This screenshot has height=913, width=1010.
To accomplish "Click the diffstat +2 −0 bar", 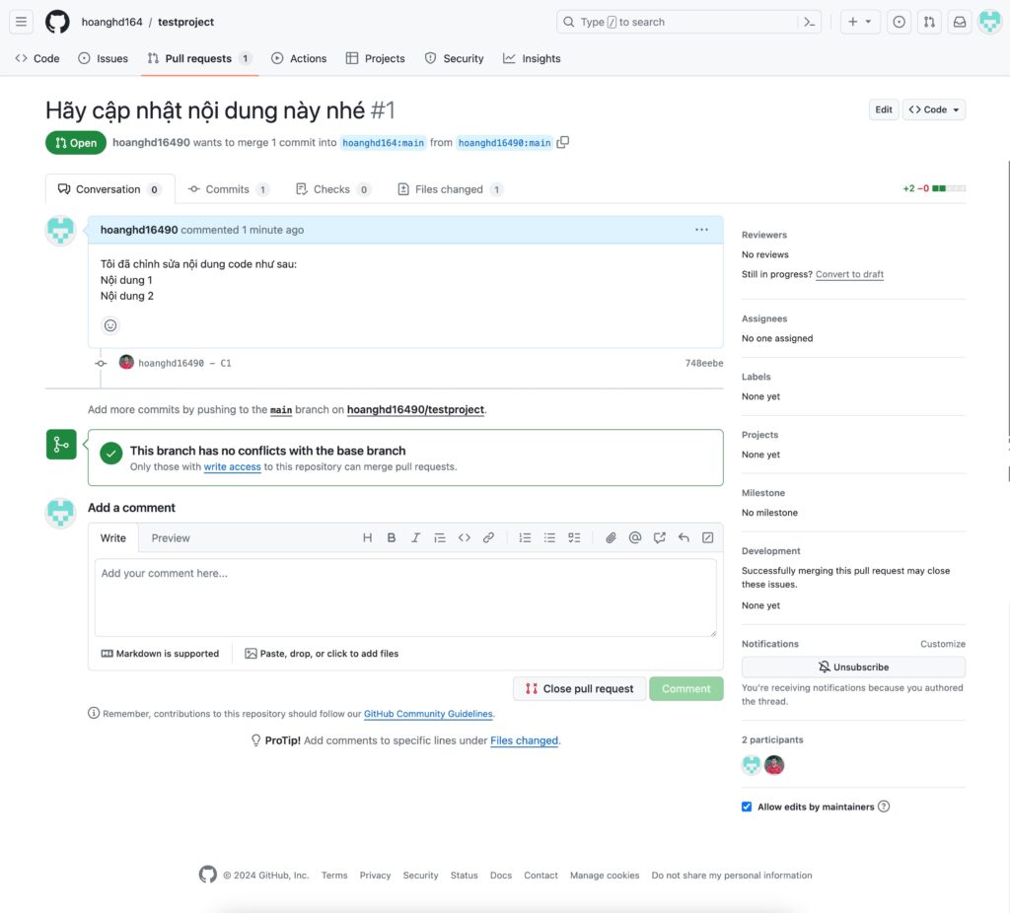I will click(x=934, y=188).
